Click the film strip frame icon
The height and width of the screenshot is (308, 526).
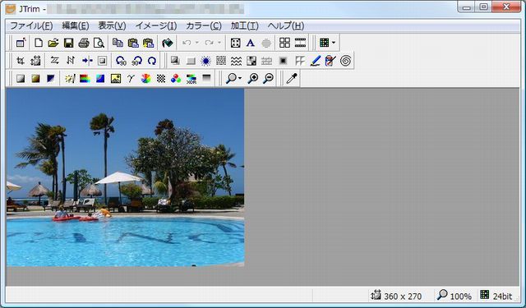[x=300, y=43]
